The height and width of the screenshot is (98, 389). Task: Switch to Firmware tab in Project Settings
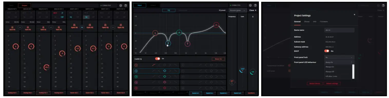point(324,21)
